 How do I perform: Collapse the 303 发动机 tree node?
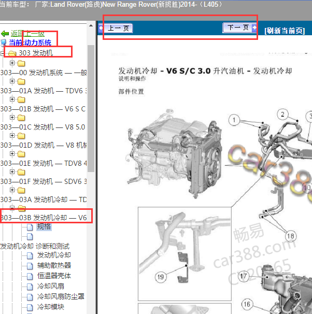(2, 53)
